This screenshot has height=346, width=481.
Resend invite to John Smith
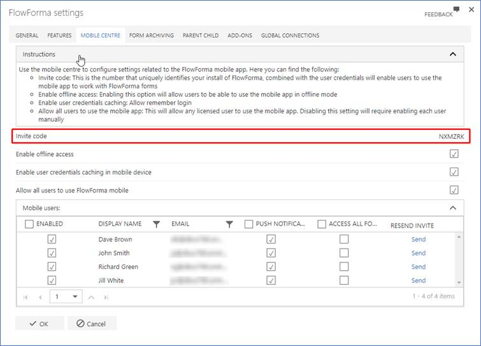[419, 253]
